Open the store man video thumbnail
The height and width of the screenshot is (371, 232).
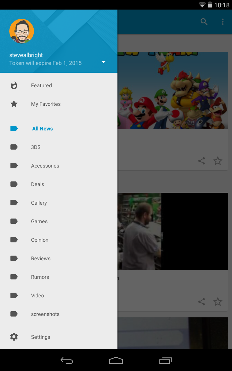(173, 231)
